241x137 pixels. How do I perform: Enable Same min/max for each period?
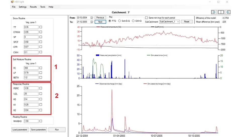tap(146, 18)
